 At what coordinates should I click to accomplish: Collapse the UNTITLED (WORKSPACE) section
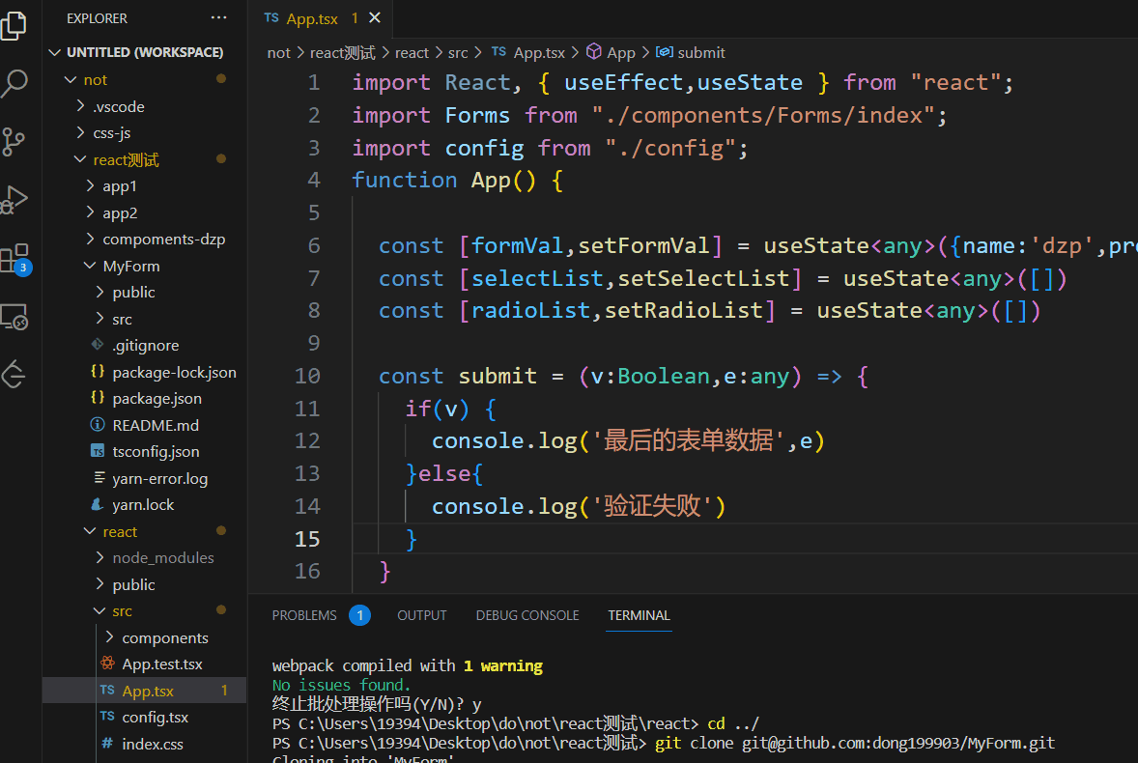pyautogui.click(x=54, y=52)
